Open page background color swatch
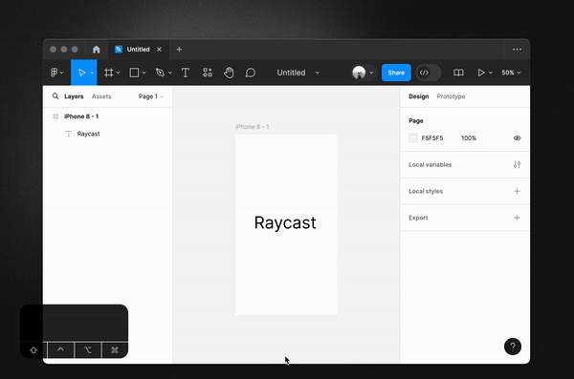 point(413,138)
